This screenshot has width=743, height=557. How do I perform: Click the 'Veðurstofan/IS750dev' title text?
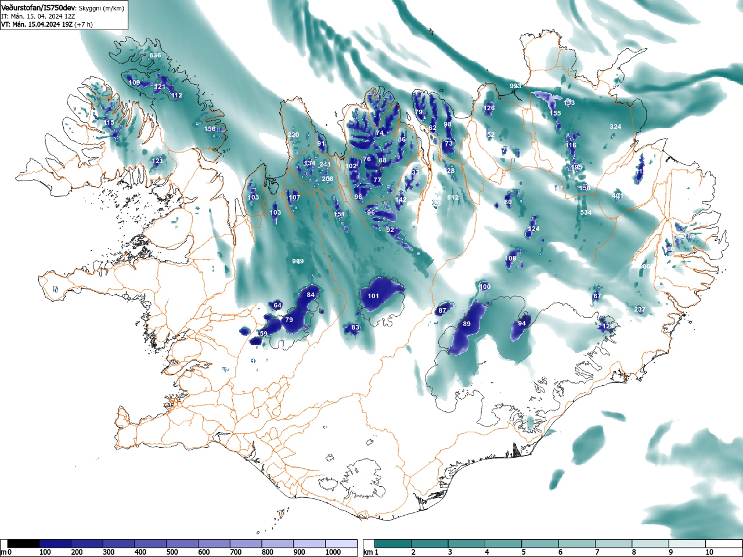(x=38, y=8)
